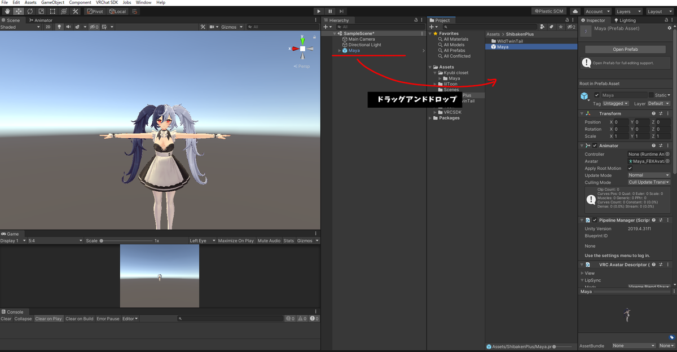The width and height of the screenshot is (677, 352).
Task: Start Play mode
Action: point(319,11)
